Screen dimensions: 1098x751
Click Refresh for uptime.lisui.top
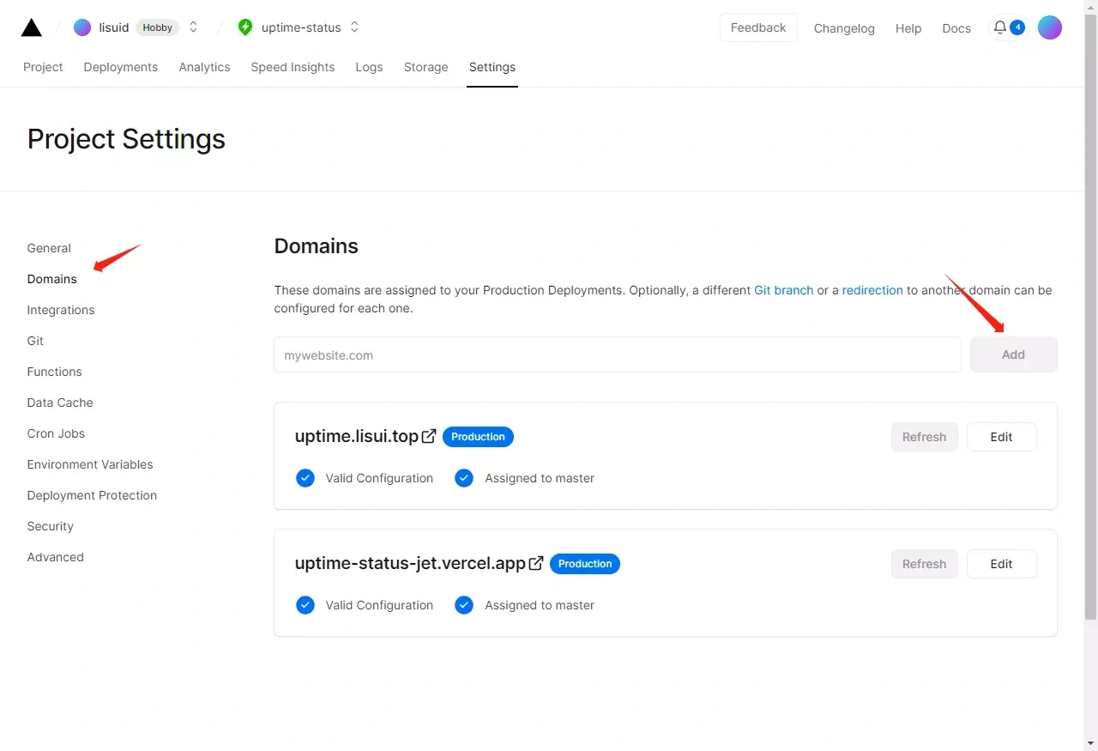(924, 437)
